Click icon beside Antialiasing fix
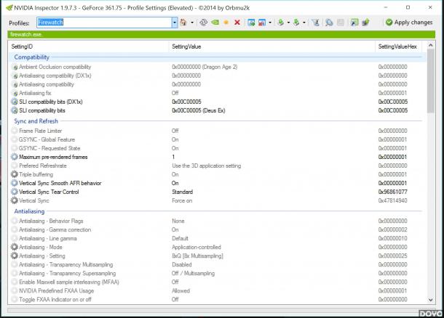The width and height of the screenshot is (444, 318). [x=15, y=93]
